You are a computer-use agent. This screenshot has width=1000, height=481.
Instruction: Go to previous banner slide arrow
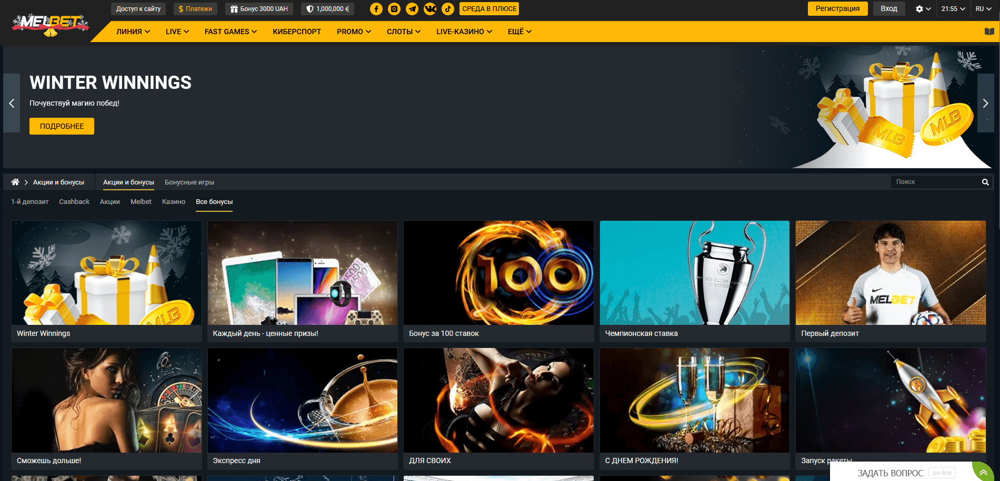(12, 103)
